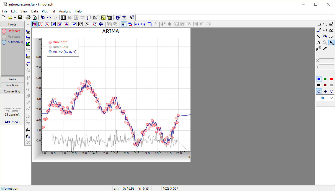Click the Help information 'i' icon

118,17
